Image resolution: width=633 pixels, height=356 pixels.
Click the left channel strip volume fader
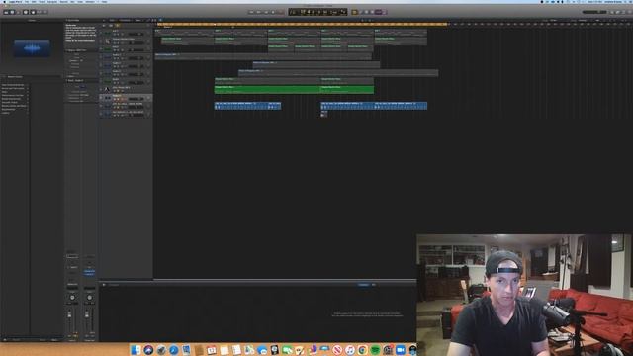click(x=69, y=314)
